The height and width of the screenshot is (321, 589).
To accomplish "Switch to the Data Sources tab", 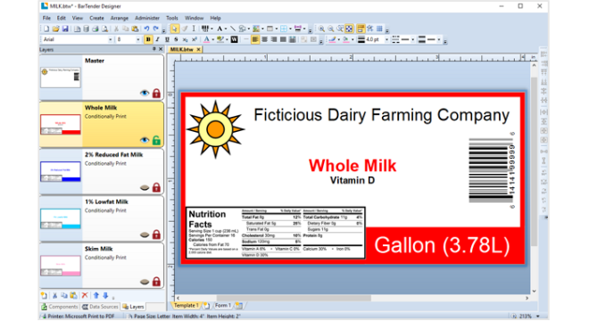I will (x=100, y=307).
